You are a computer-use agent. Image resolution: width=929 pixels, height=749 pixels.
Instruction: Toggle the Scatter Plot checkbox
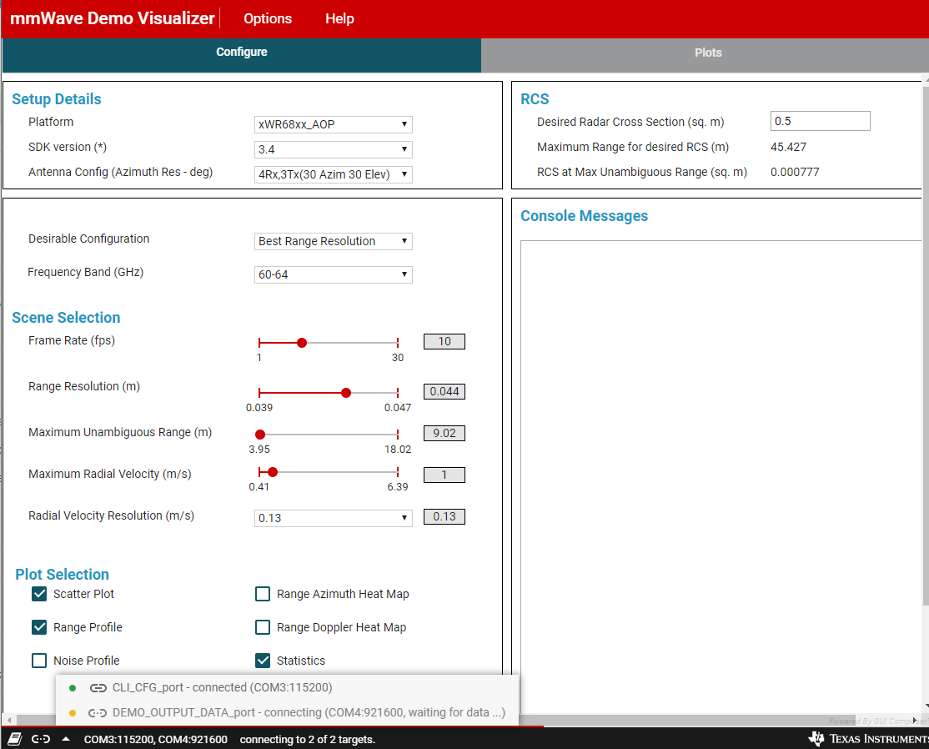pos(39,594)
